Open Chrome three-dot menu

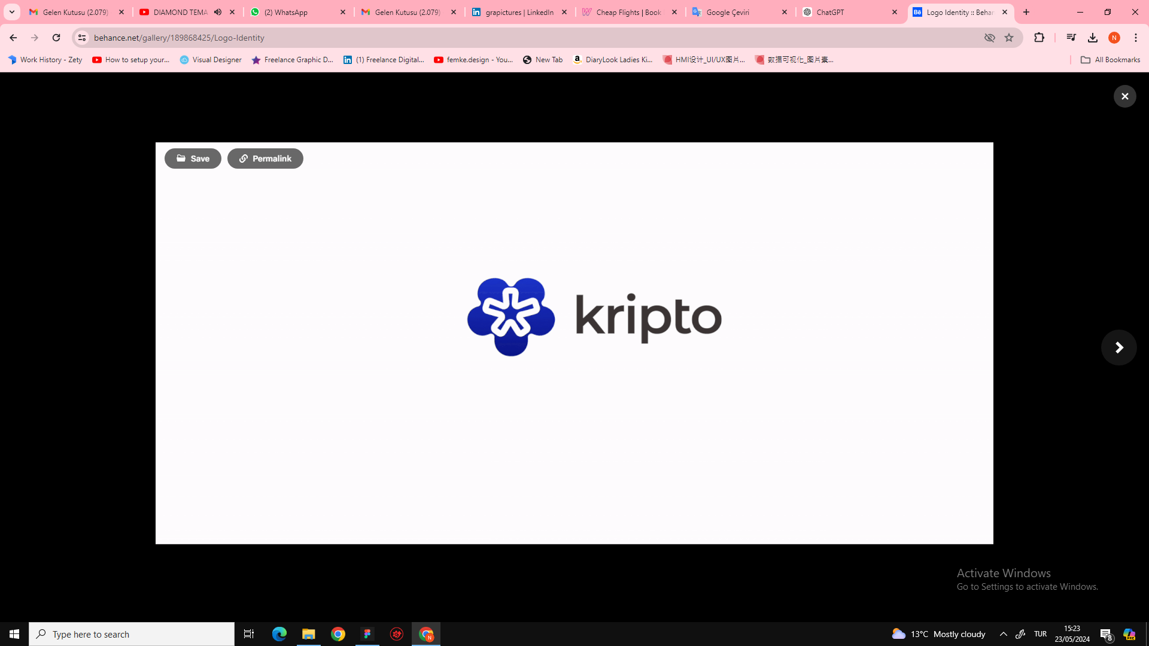click(x=1136, y=38)
